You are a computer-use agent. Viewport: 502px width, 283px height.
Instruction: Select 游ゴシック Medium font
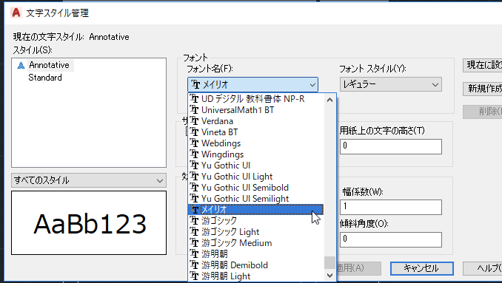[255, 243]
